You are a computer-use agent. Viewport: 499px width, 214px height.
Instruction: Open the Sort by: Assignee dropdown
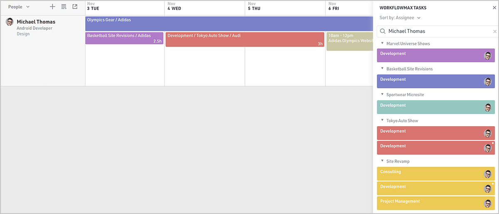click(x=400, y=18)
